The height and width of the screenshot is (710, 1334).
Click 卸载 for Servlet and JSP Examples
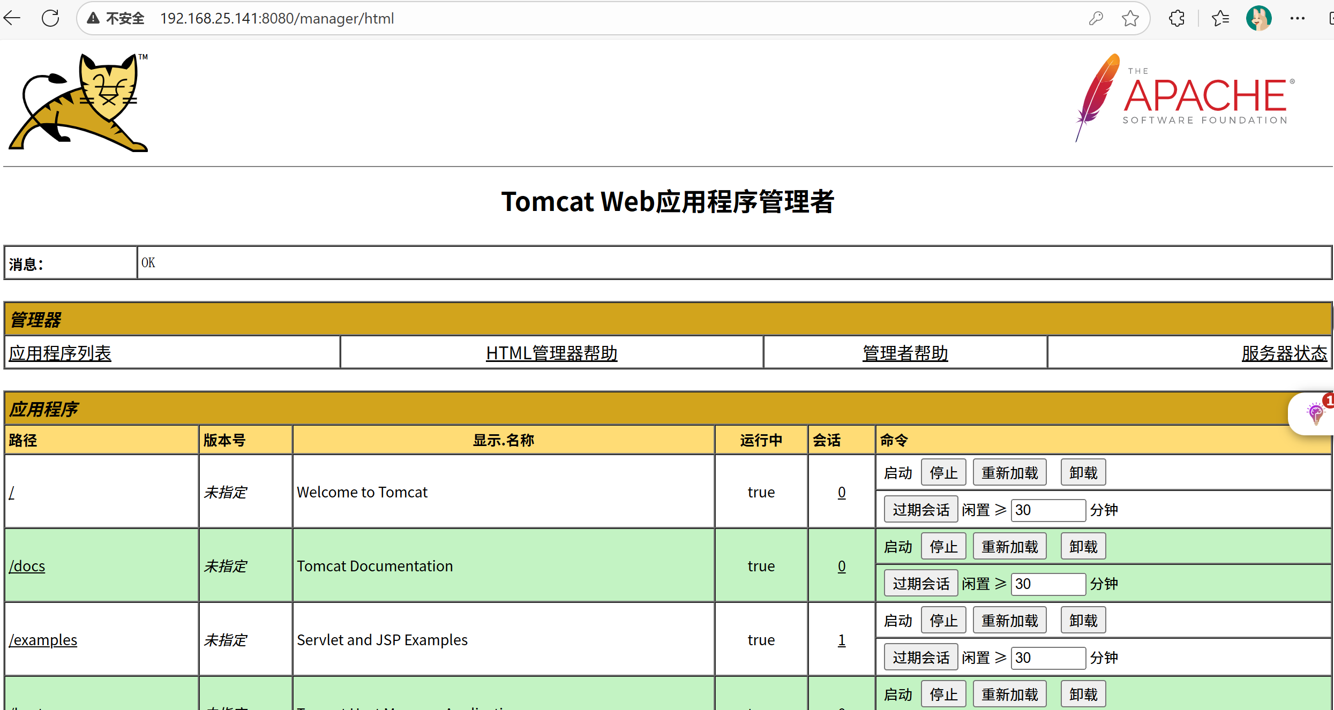pyautogui.click(x=1083, y=621)
